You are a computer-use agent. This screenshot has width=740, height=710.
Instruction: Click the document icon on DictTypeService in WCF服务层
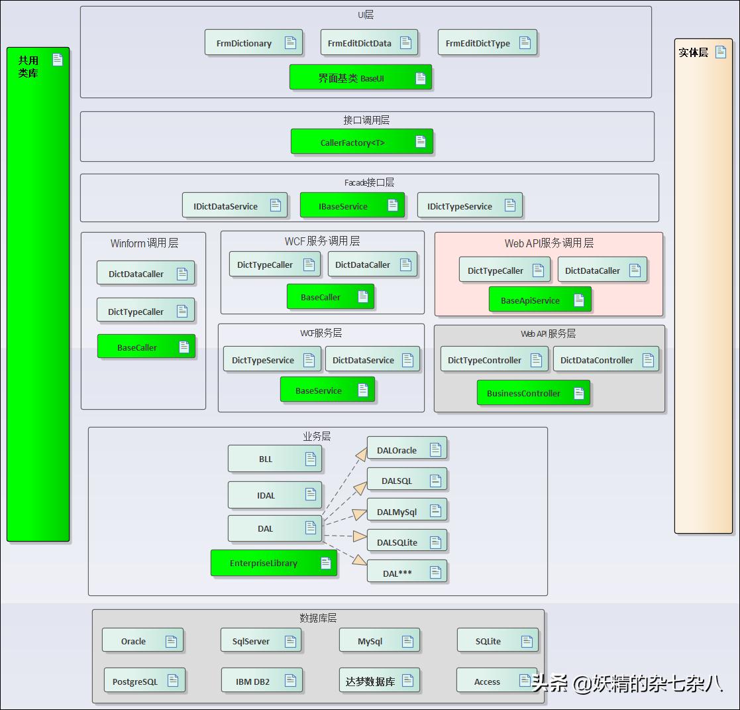pyautogui.click(x=309, y=359)
